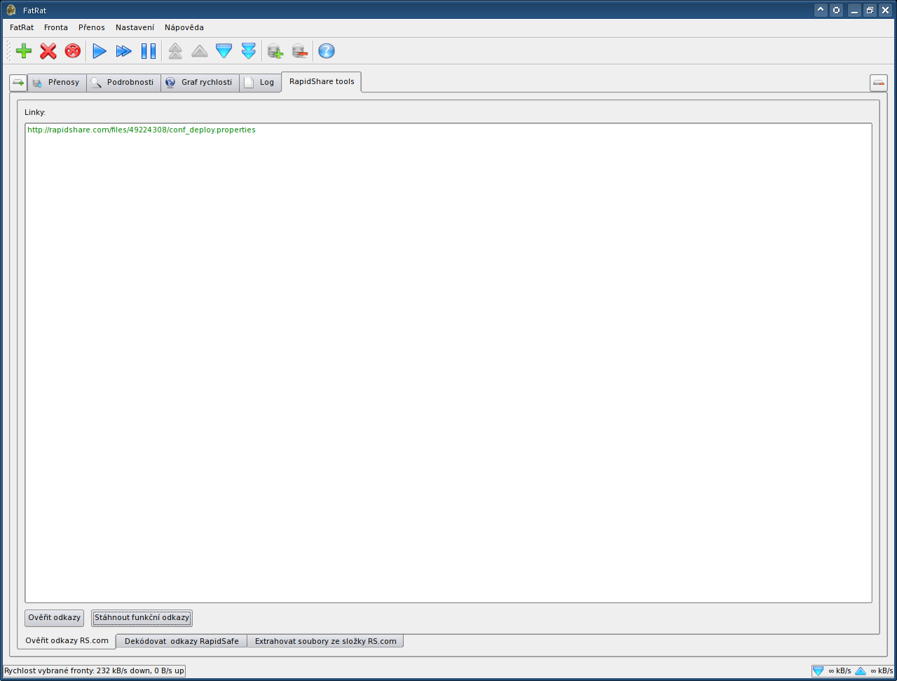Select the RapidShare tools tab
Screen dimensions: 897x681
[x=322, y=81]
